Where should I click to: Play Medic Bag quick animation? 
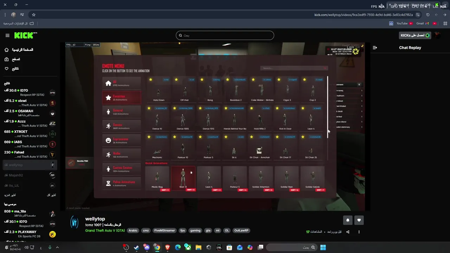[x=157, y=179]
